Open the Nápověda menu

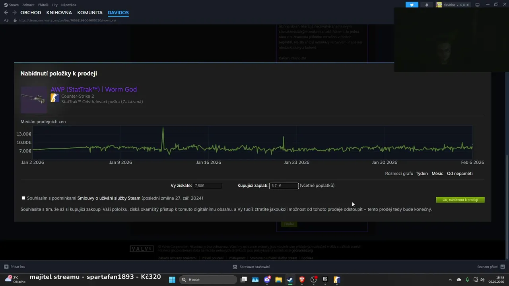69,5
